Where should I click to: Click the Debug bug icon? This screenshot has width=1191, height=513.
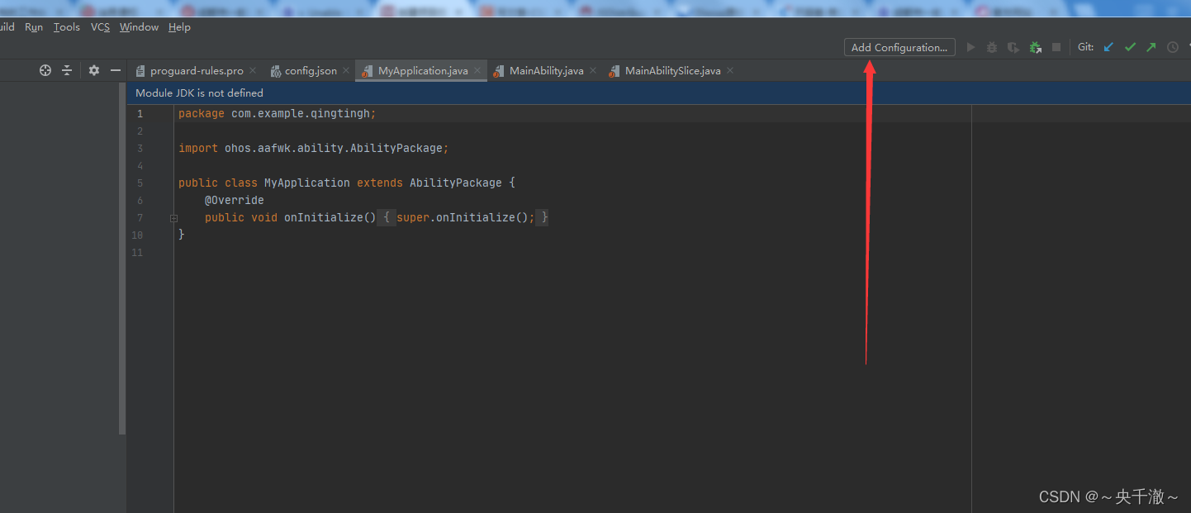(992, 47)
